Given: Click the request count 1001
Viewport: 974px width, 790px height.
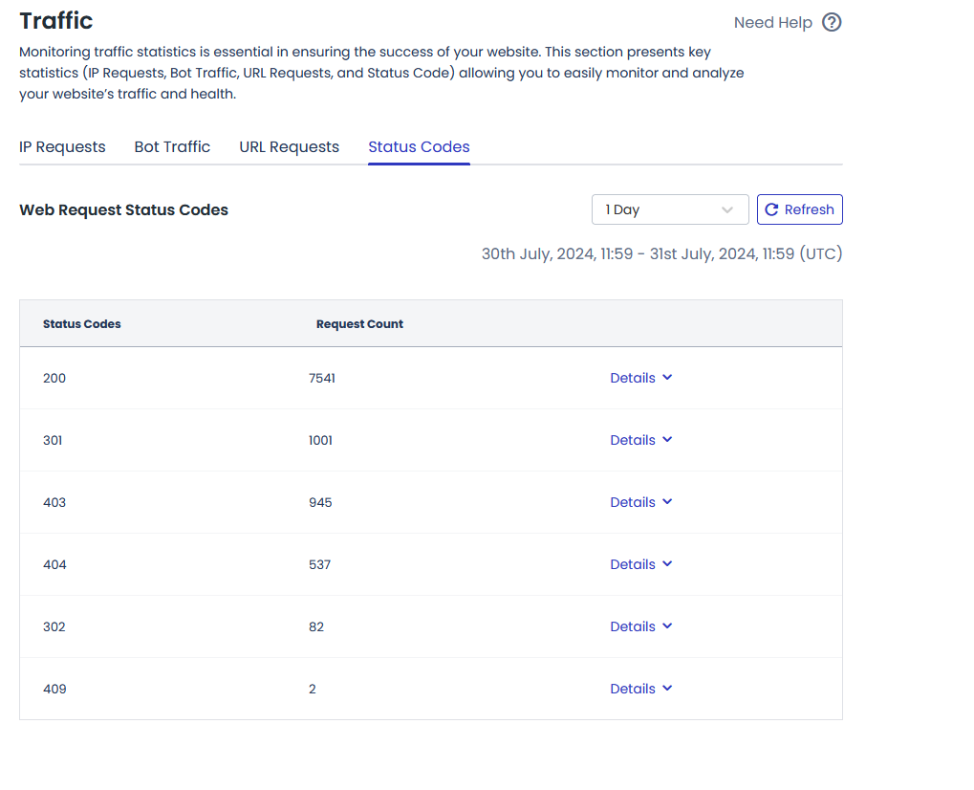Looking at the screenshot, I should coord(320,440).
